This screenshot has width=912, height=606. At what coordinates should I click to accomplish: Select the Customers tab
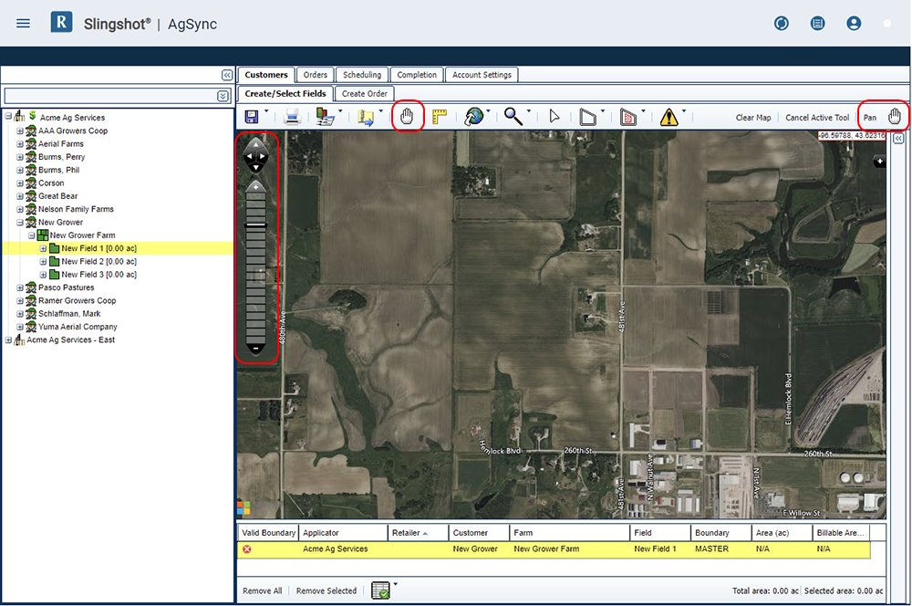[x=265, y=75]
